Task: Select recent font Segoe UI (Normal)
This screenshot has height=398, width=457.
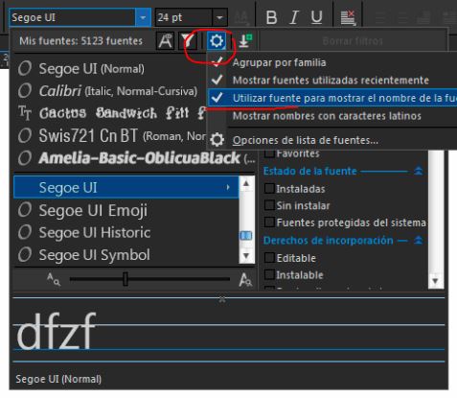Action: click(91, 69)
